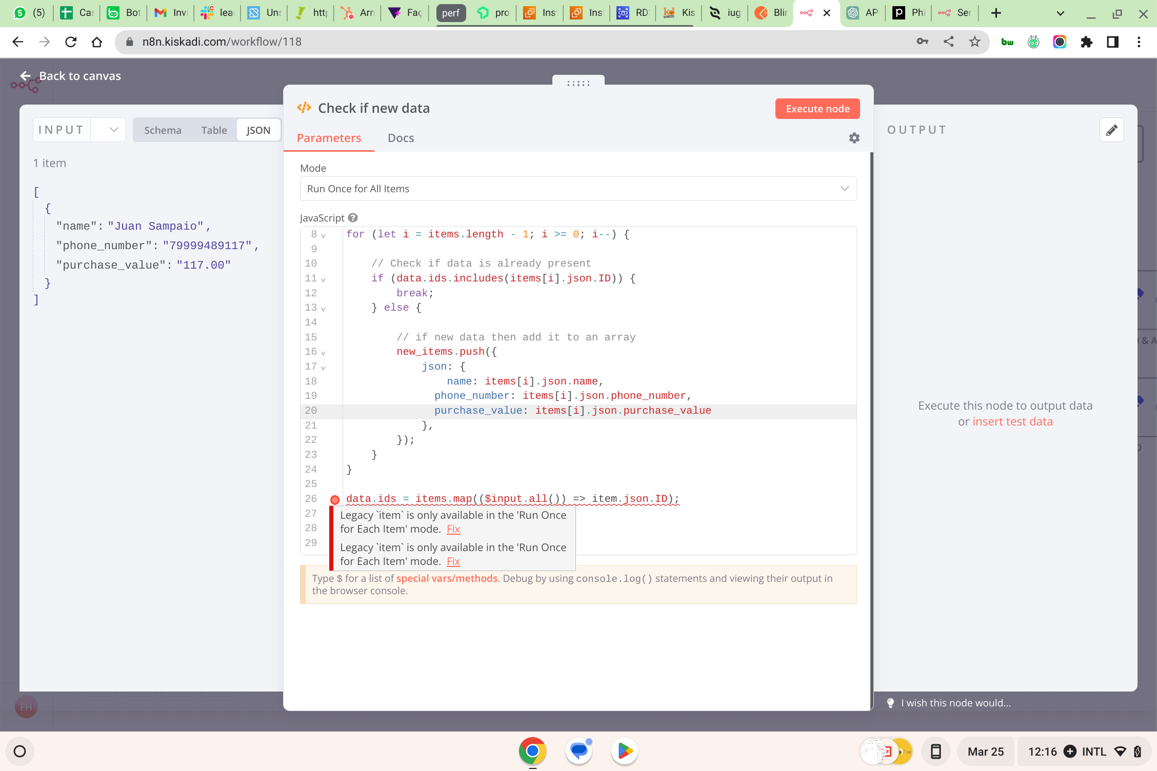Open the Docs tab
Image resolution: width=1157 pixels, height=771 pixels.
tap(401, 138)
